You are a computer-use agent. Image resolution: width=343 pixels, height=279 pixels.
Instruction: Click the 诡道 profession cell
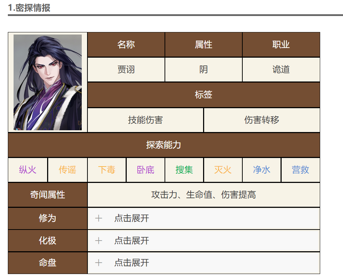pos(281,70)
